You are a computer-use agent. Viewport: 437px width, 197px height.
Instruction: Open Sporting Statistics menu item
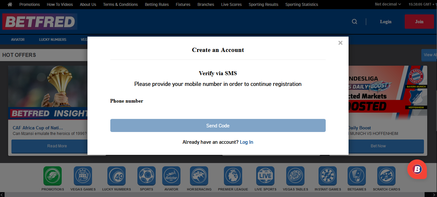302,4
